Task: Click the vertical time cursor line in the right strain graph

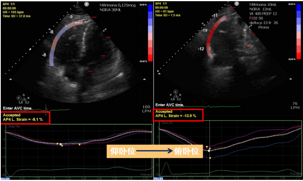Action: (210, 148)
